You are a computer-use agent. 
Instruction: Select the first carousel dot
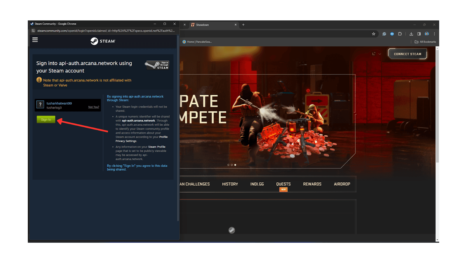pyautogui.click(x=228, y=165)
